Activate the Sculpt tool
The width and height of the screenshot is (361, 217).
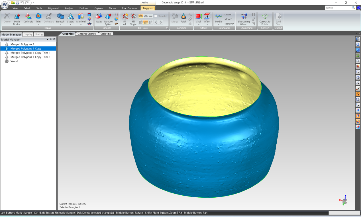[x=70, y=19]
